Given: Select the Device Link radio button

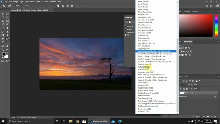Looking at the screenshot, I should click(x=125, y=32).
